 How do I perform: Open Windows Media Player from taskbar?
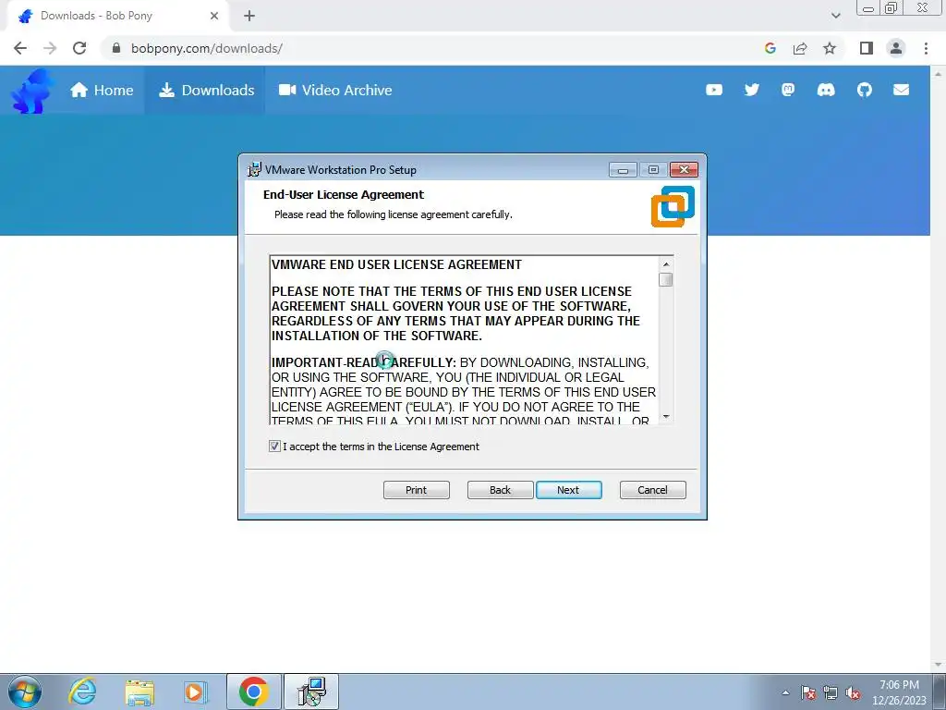tap(196, 692)
